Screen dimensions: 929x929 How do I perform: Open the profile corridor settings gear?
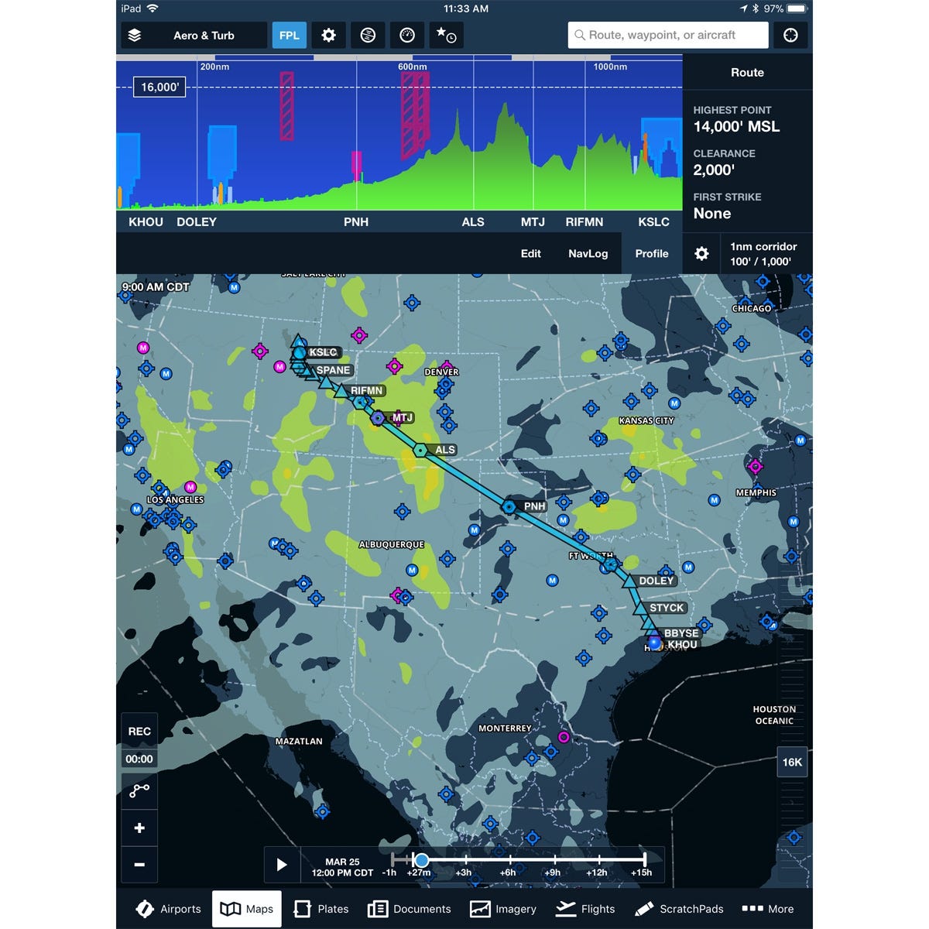702,253
